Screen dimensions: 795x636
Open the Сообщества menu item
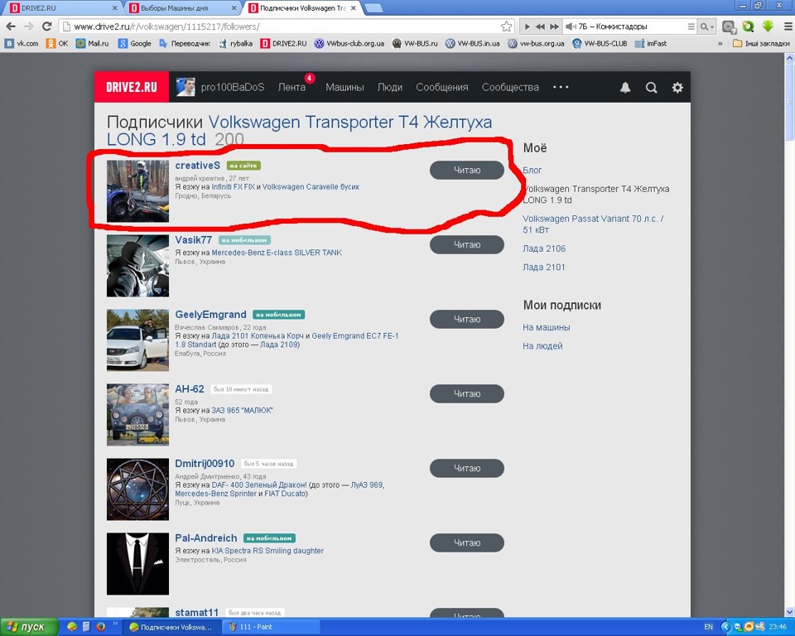click(x=510, y=87)
